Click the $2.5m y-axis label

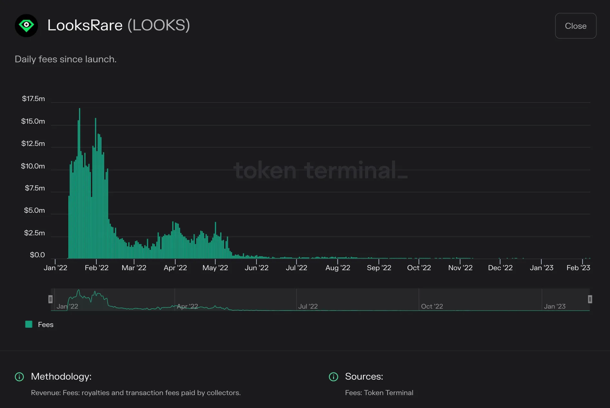[34, 233]
